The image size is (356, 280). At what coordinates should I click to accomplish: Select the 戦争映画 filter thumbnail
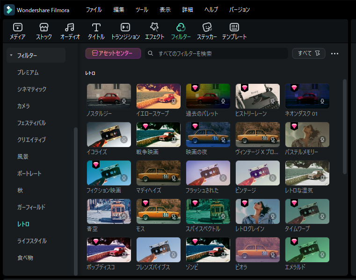tap(158, 135)
